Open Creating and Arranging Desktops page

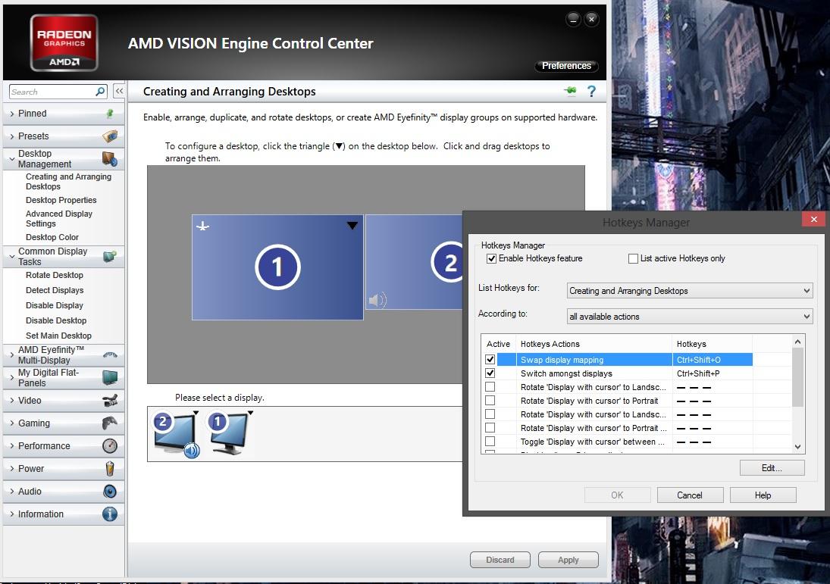(68, 182)
